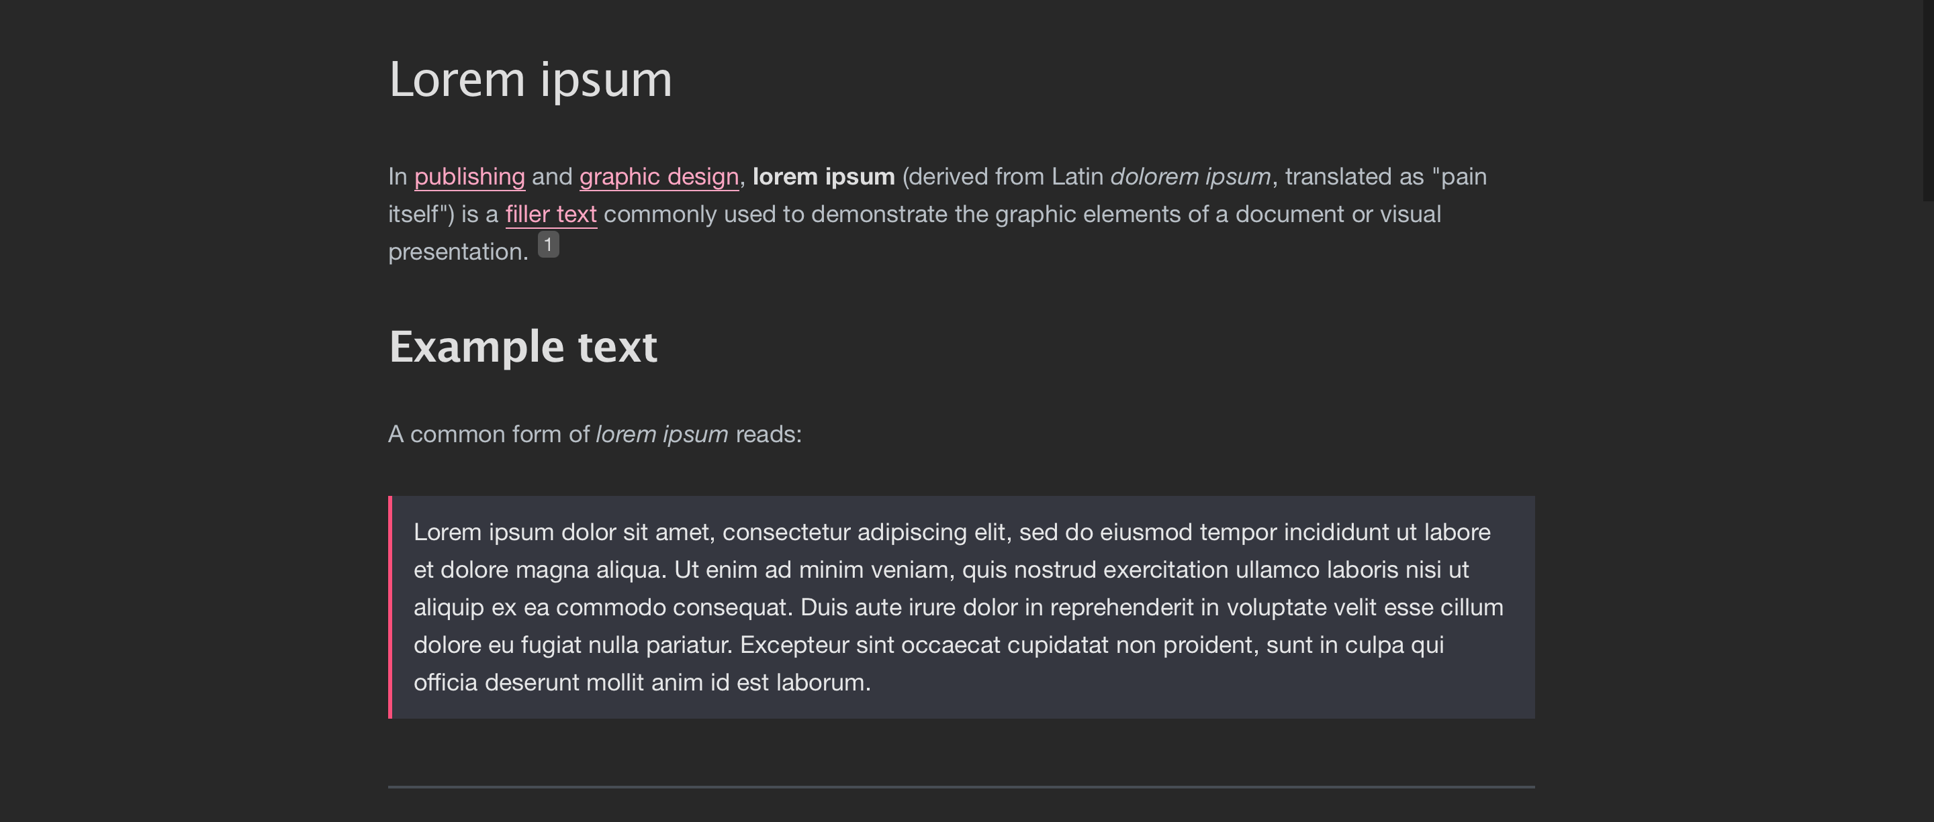Click the "Example text" section heading
Screen dimensions: 1934x822
pyautogui.click(x=522, y=347)
